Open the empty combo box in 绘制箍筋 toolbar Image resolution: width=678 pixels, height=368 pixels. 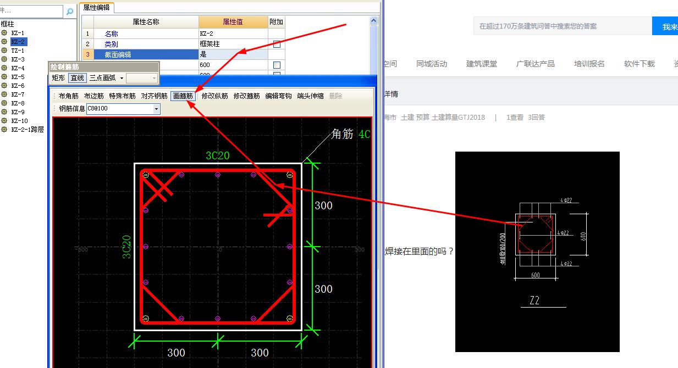[x=142, y=79]
